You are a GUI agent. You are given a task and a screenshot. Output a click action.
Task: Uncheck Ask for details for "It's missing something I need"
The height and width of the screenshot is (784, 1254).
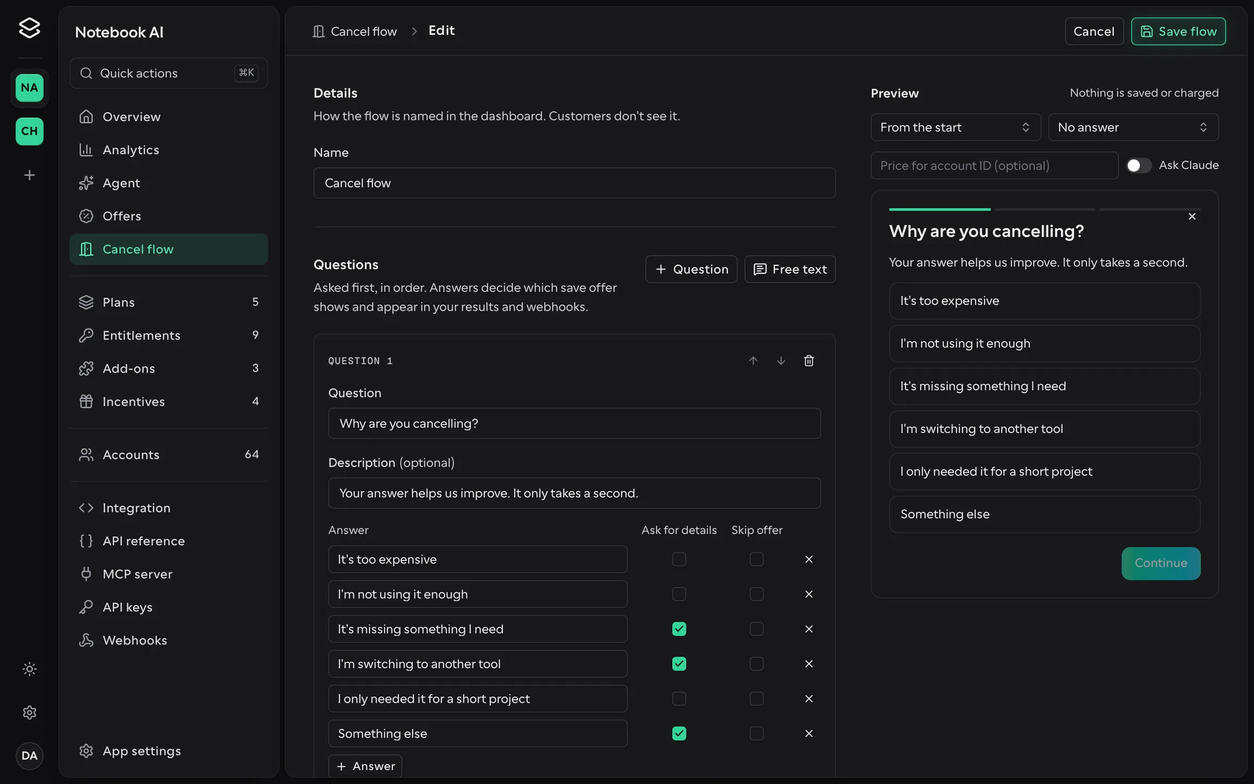pos(679,629)
